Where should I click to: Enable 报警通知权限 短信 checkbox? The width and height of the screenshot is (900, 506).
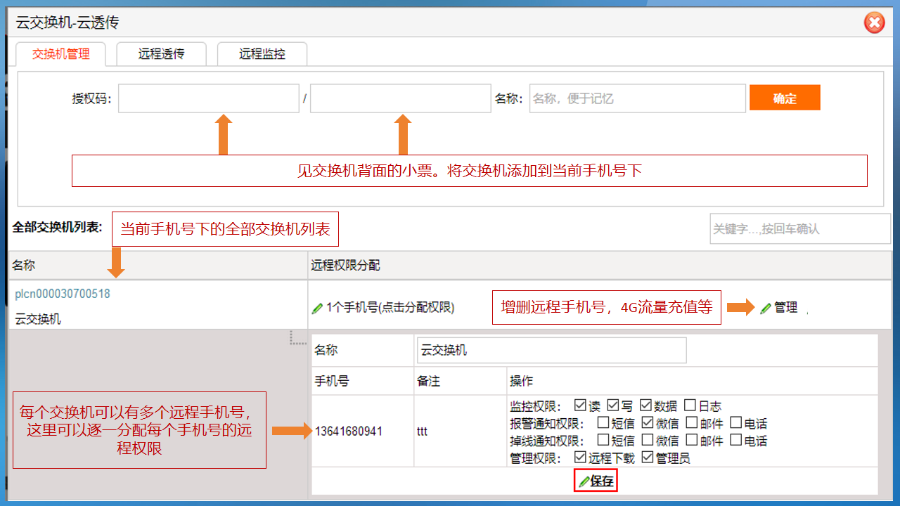coord(603,423)
